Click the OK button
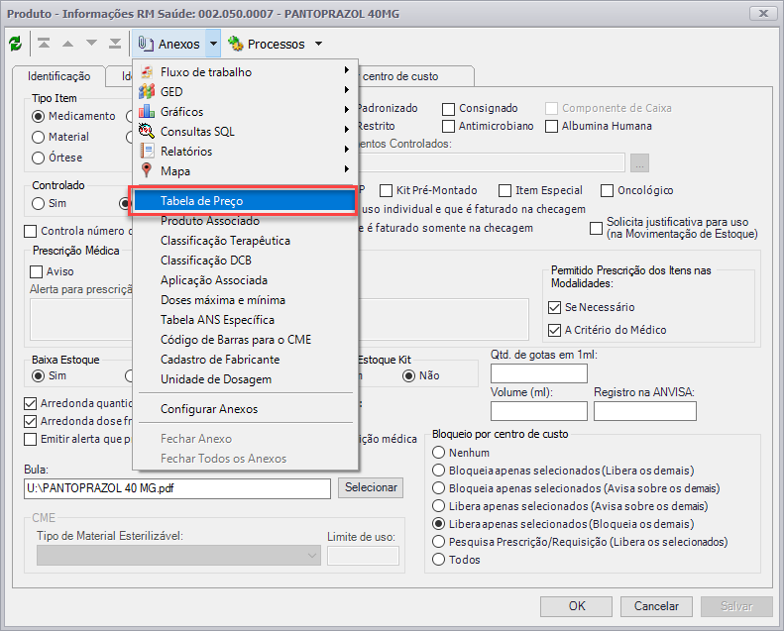784x631 pixels. pos(576,606)
